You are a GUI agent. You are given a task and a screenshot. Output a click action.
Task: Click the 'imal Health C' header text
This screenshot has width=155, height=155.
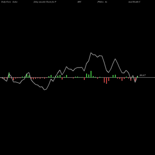pos(135,2)
